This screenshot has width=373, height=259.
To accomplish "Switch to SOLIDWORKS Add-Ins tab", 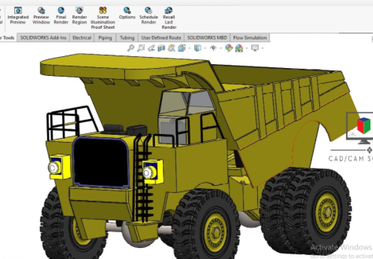I will pos(43,37).
